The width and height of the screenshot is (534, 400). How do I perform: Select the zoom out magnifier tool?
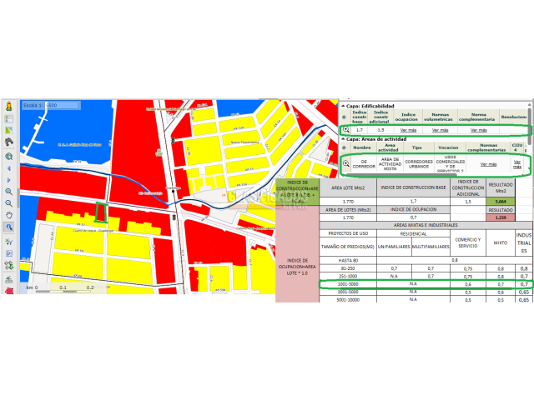(8, 202)
